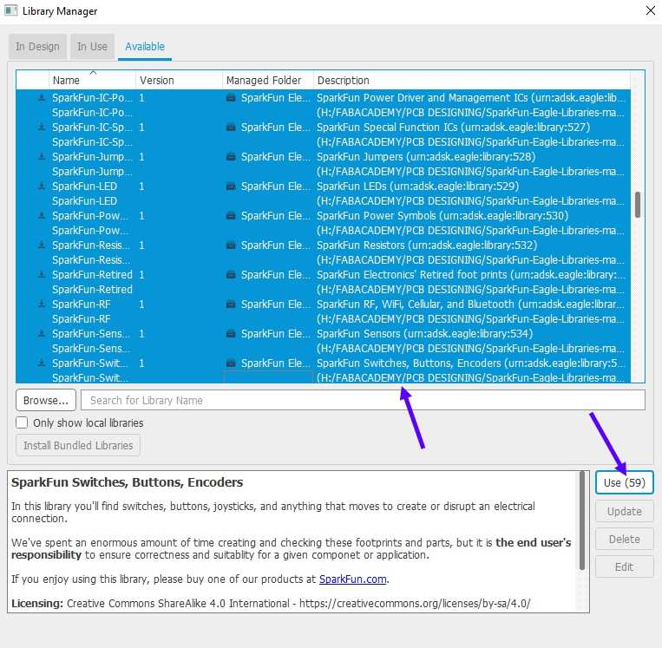The image size is (662, 648).
Task: Click managed folder icon in SparkFun RF row
Action: click(x=231, y=304)
